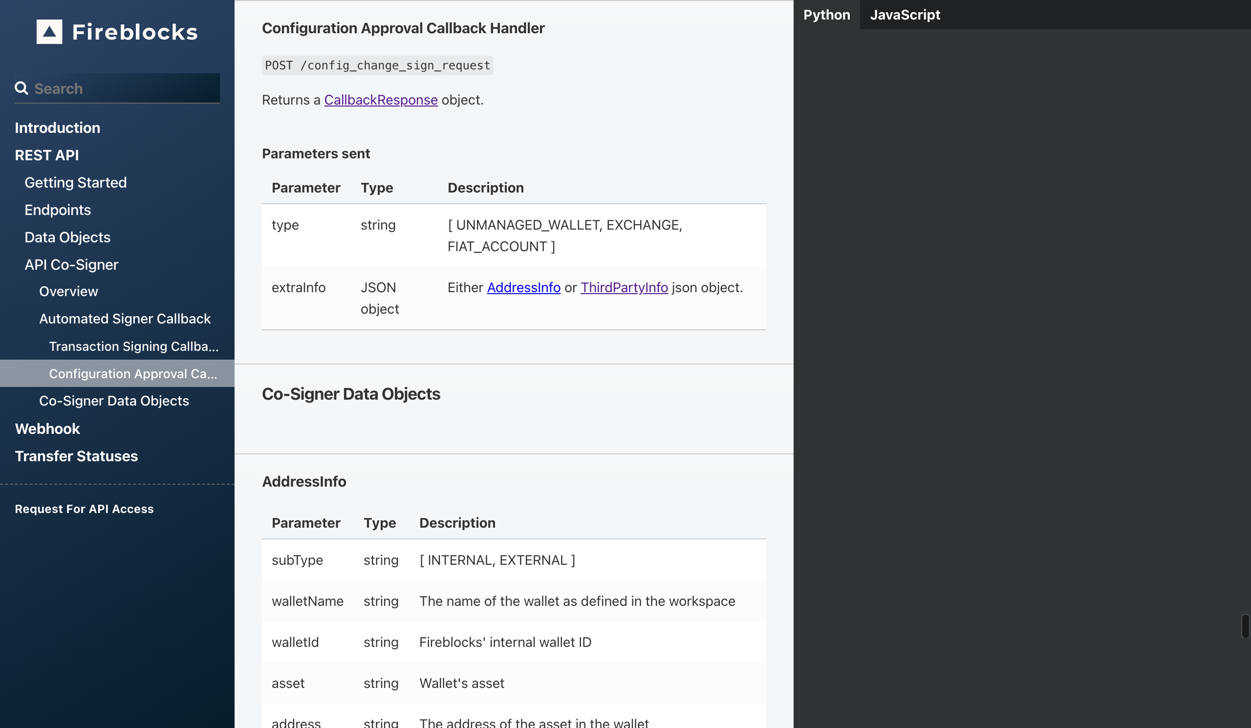Click Request For API Access
This screenshot has width=1251, height=728.
pyautogui.click(x=84, y=509)
